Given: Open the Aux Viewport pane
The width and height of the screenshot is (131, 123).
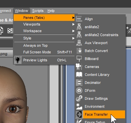Looking at the screenshot, I should pyautogui.click(x=100, y=43).
